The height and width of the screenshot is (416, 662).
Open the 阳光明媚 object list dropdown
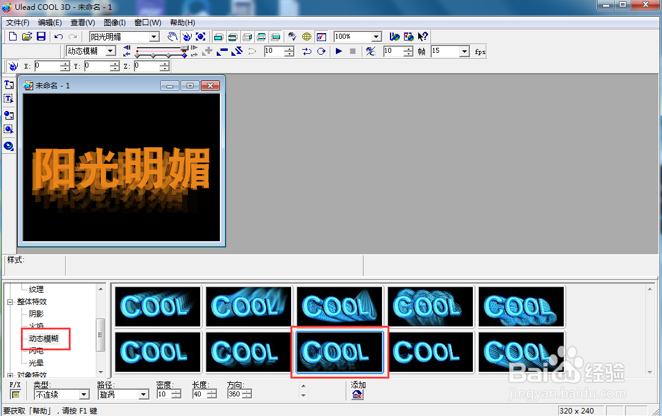tap(155, 37)
